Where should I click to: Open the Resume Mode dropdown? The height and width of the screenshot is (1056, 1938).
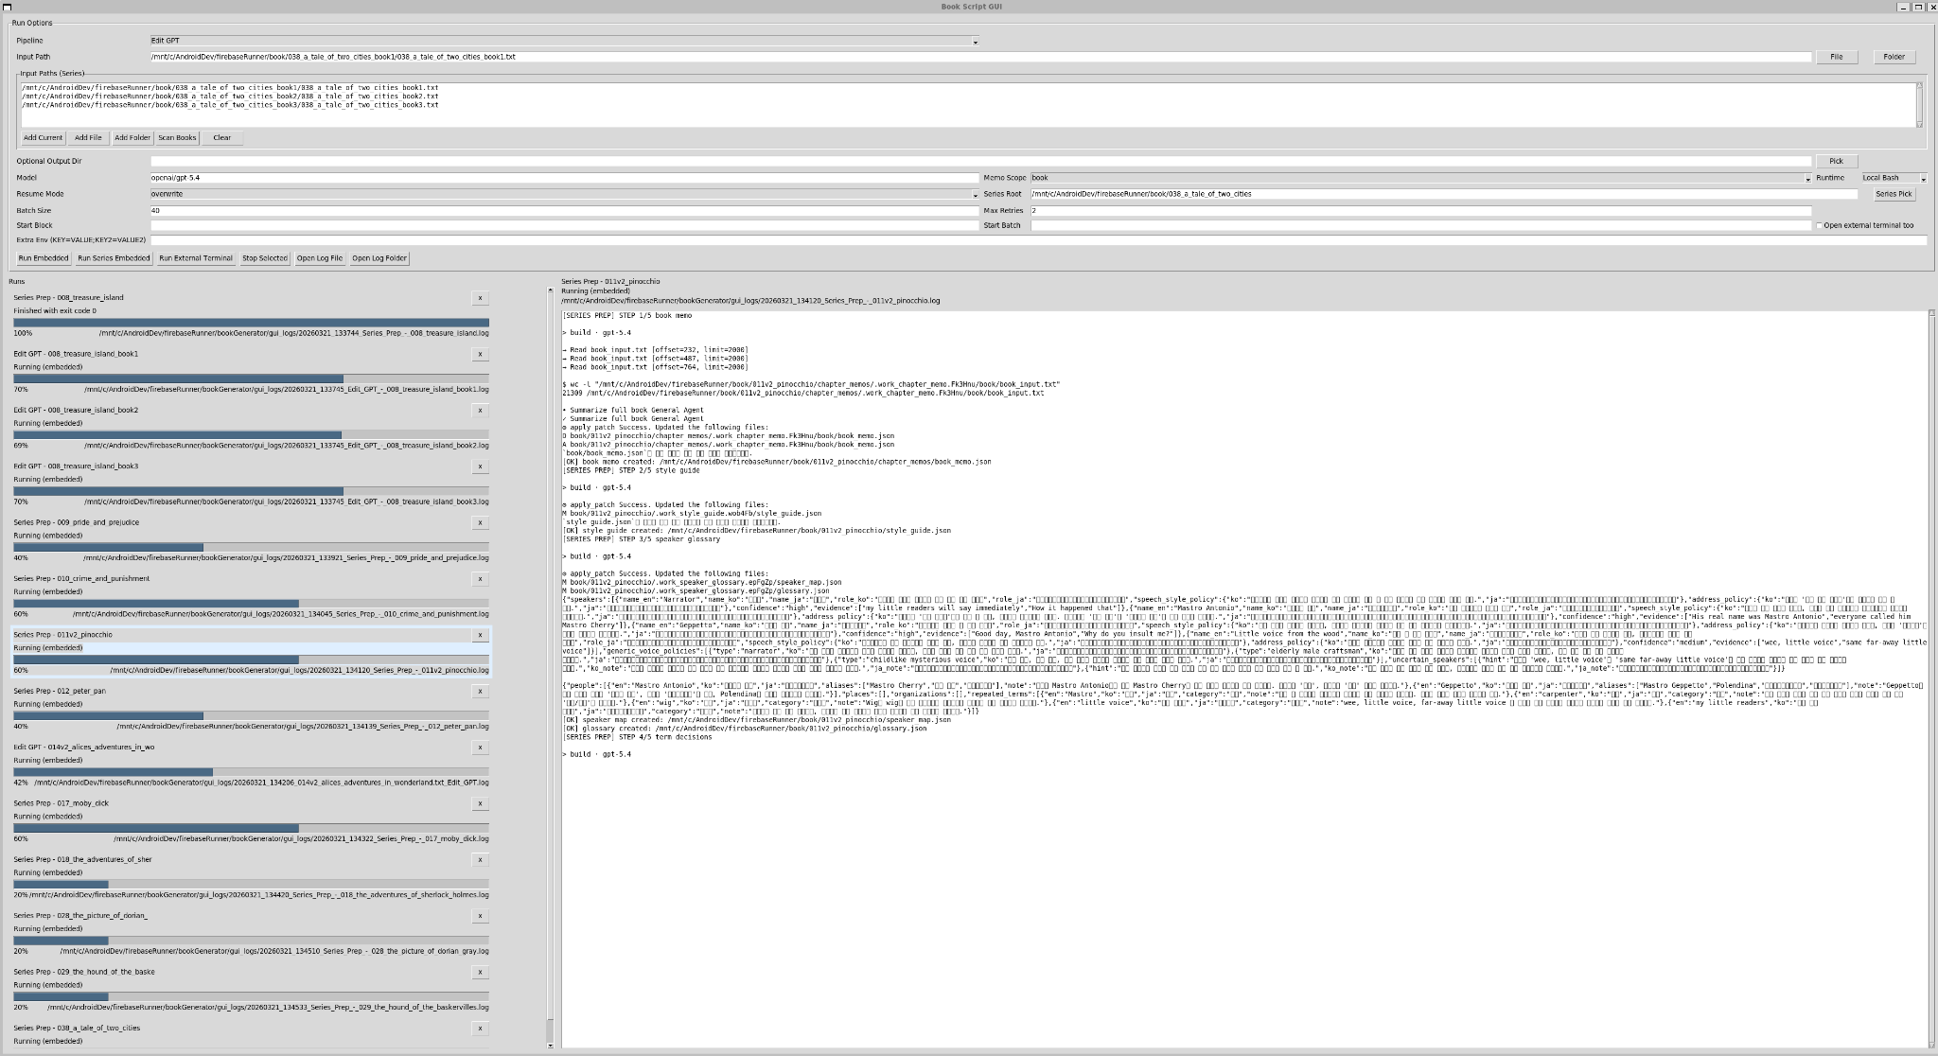(x=976, y=194)
